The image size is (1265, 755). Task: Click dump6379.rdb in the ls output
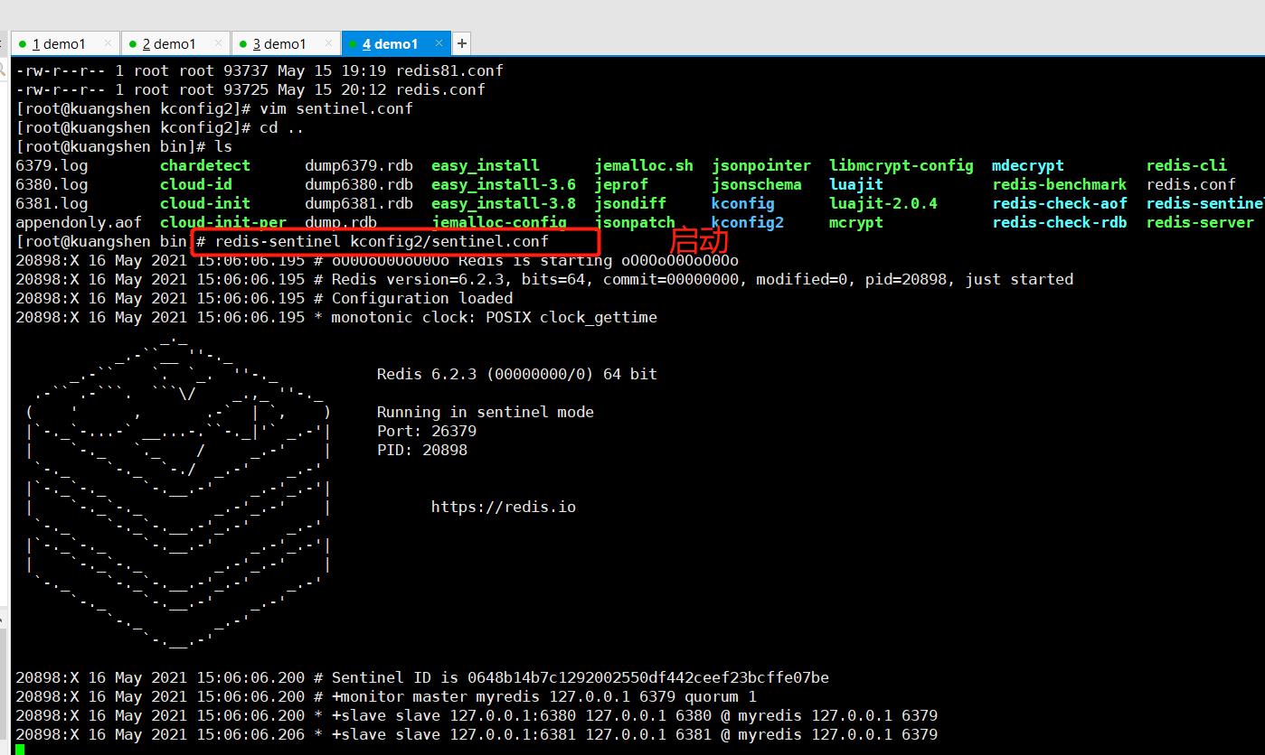pos(359,165)
